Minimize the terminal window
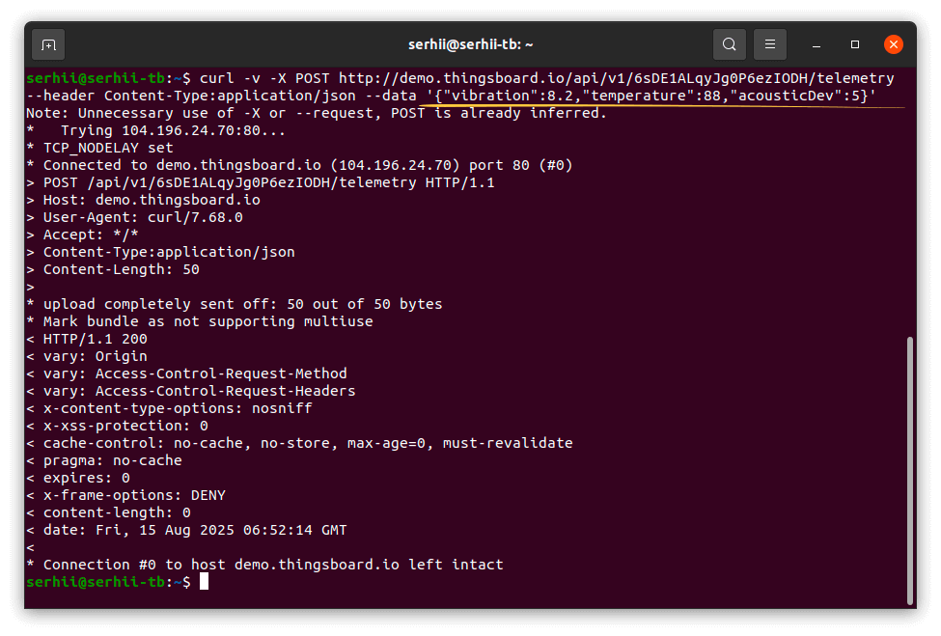Screen dimensions: 941x636 point(817,44)
